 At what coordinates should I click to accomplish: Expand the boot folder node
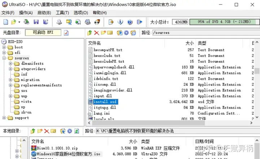[x=4, y=47]
